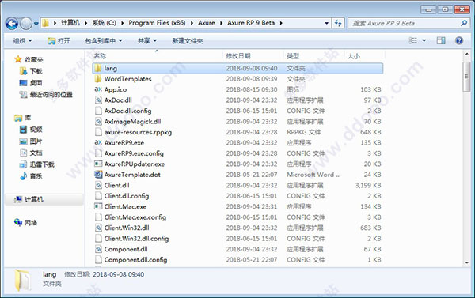Select the axure-resources.rppkg file icon
Image resolution: width=475 pixels, height=298 pixels.
pyautogui.click(x=98, y=132)
